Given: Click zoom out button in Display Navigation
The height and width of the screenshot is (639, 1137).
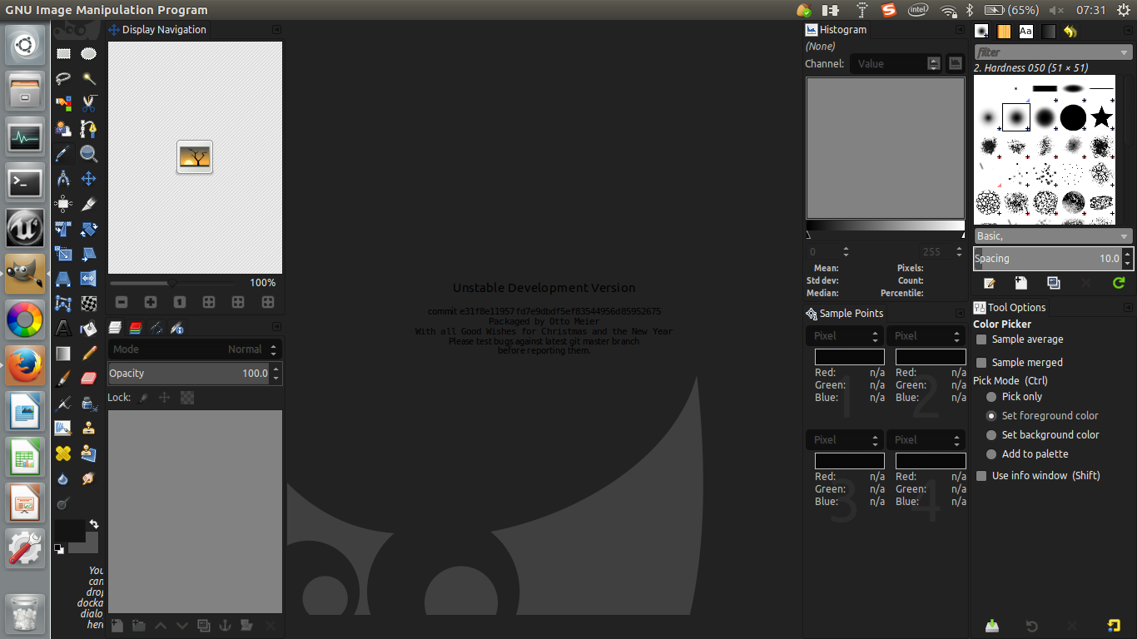Looking at the screenshot, I should pos(122,302).
